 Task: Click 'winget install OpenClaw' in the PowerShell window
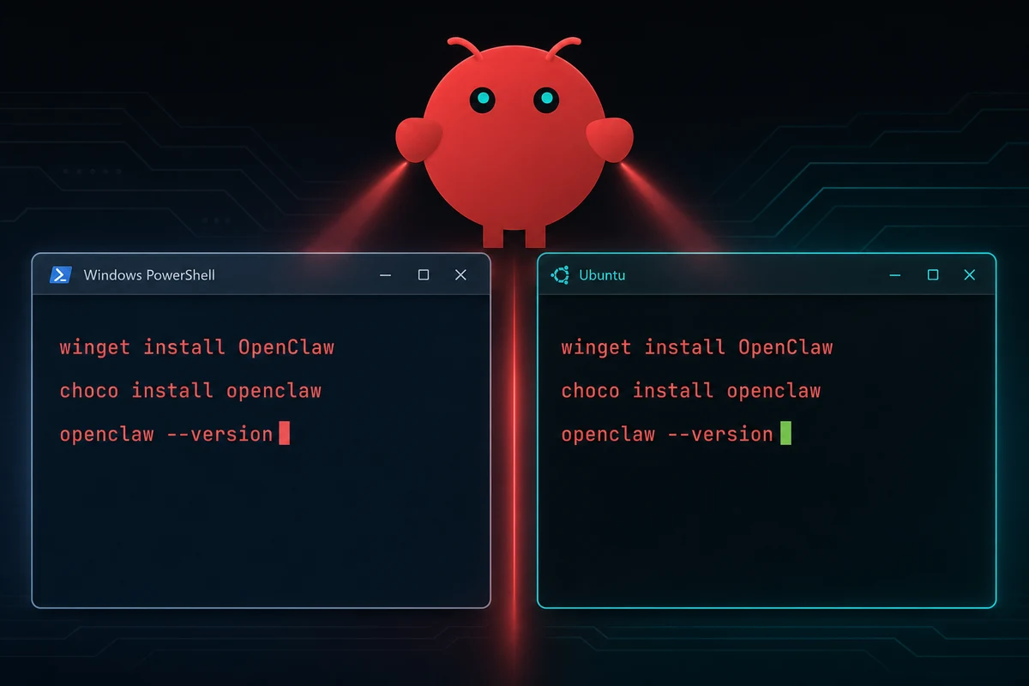(x=196, y=347)
